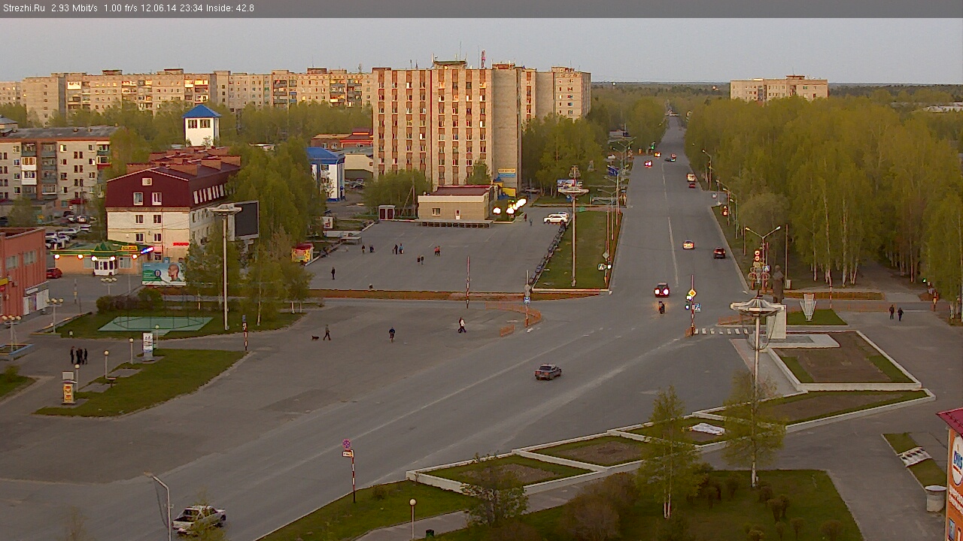Click the 'Strezhi.Ru' overlay label
The width and height of the screenshot is (963, 541).
pyautogui.click(x=23, y=8)
